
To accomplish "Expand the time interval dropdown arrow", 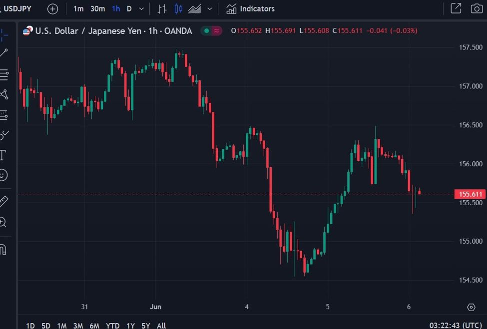I will pyautogui.click(x=142, y=9).
